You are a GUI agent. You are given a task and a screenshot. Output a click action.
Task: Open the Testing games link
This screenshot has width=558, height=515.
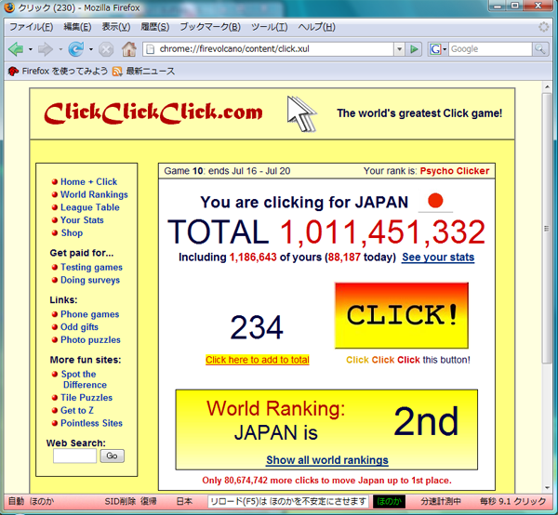(91, 267)
